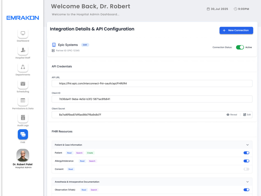
Task: Click the Patient Search permission tag
Action: (x=79, y=153)
